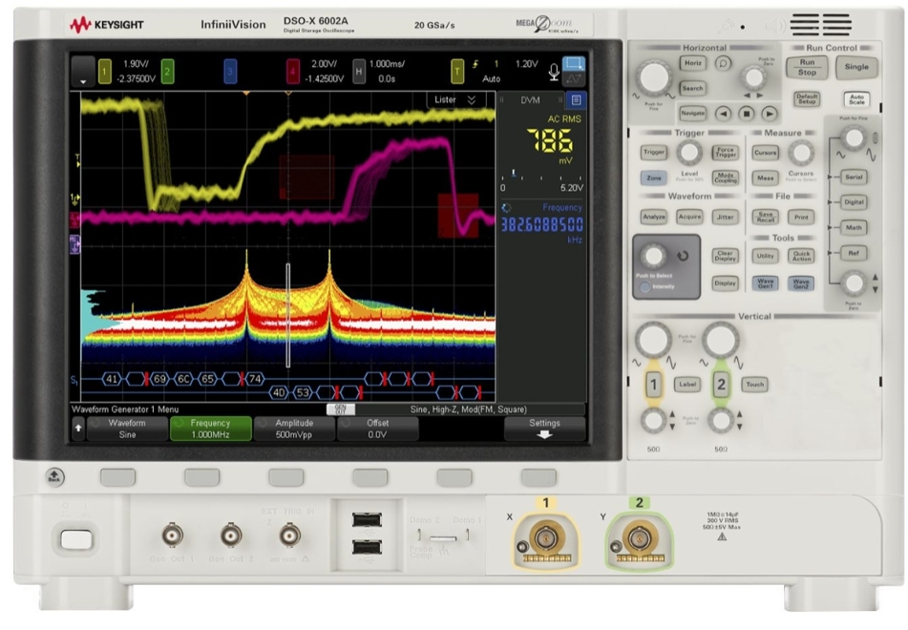
Task: Toggle the Digital channels key
Action: pos(854,202)
